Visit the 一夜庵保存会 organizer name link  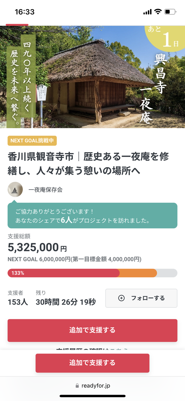coord(45,190)
